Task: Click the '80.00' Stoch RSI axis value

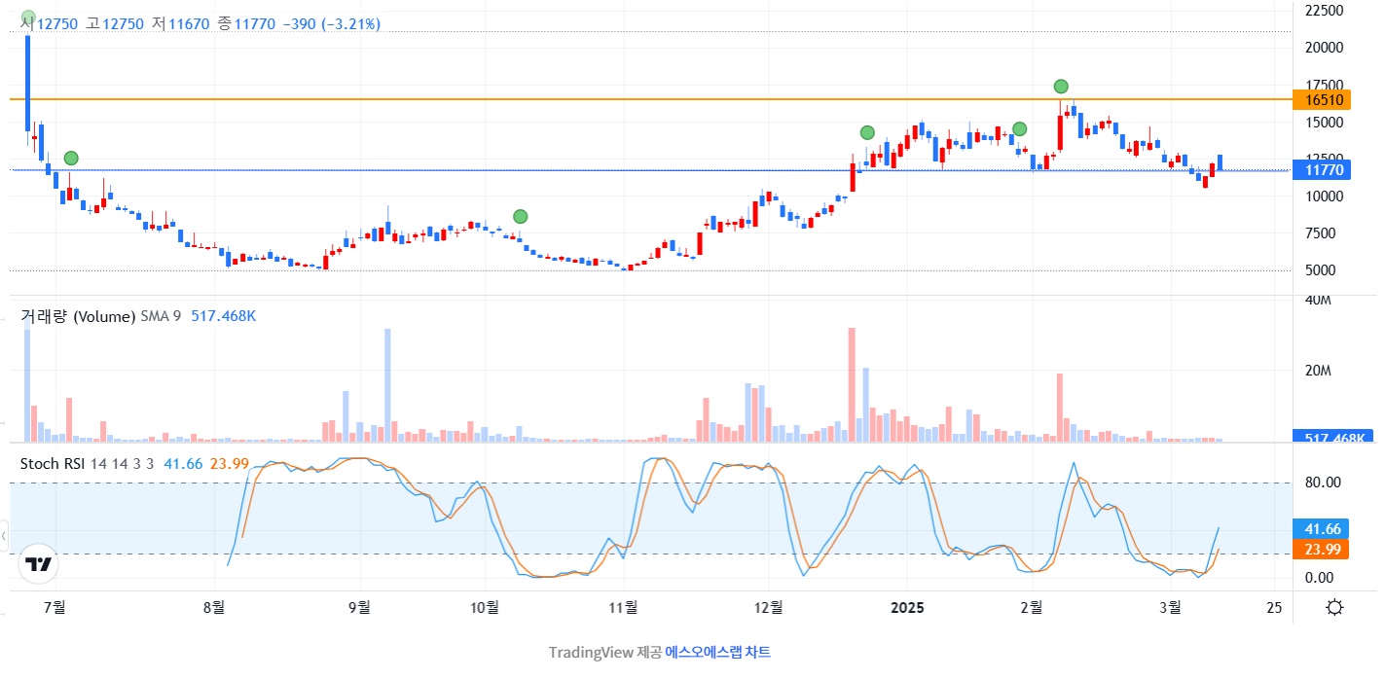Action: pos(1322,482)
